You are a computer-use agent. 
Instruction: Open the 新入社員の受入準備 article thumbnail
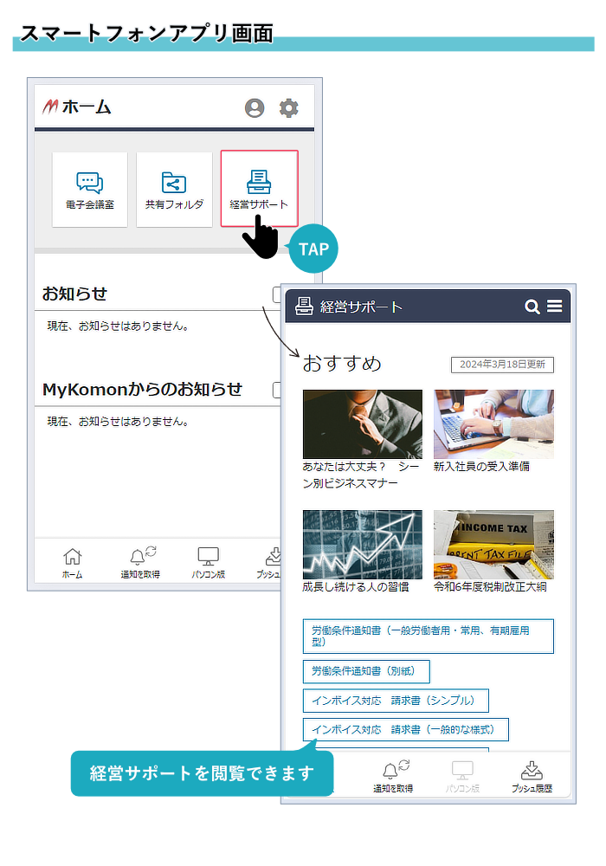point(493,423)
